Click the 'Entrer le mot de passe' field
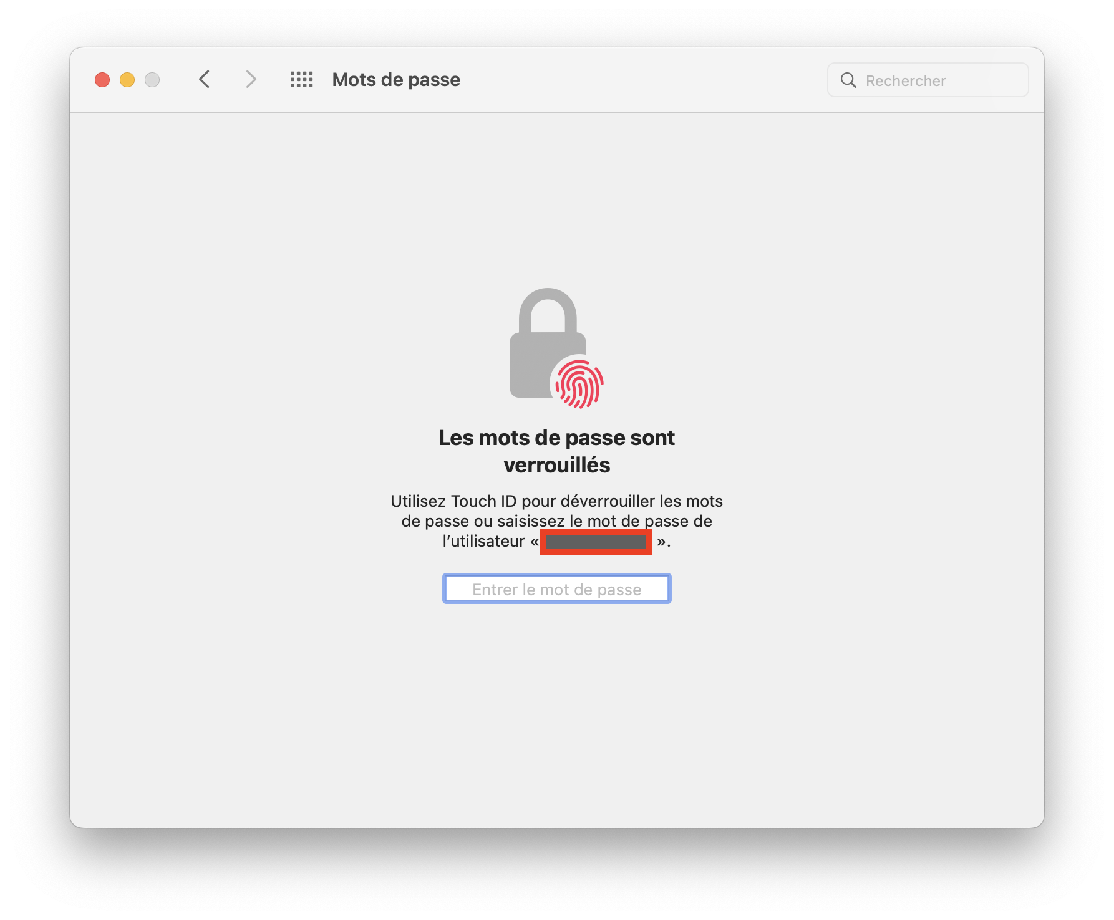This screenshot has height=920, width=1114. pos(557,589)
